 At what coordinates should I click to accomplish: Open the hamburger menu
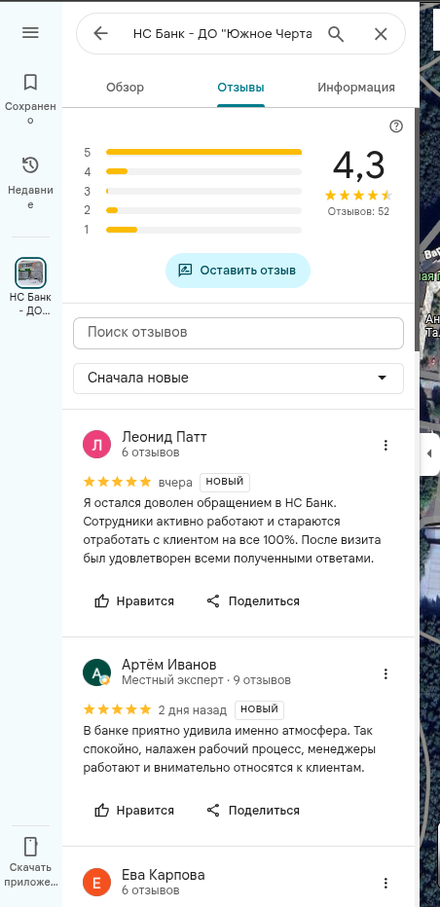click(x=30, y=32)
